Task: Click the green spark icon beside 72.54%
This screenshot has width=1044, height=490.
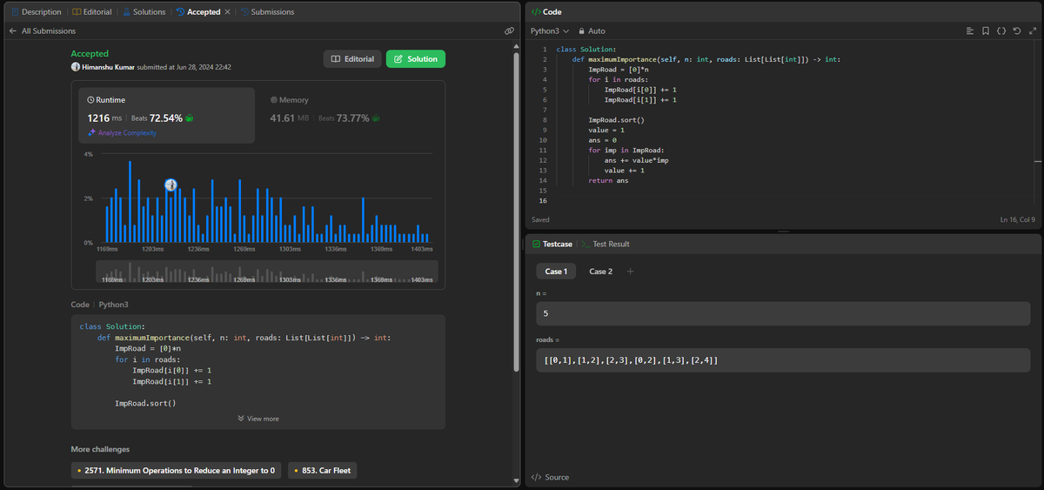Action: tap(189, 118)
